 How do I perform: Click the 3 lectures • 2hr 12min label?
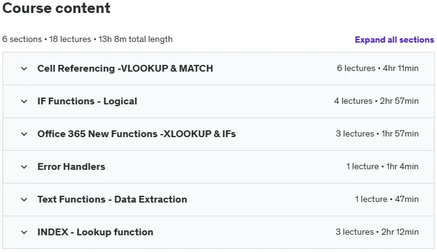point(377,232)
